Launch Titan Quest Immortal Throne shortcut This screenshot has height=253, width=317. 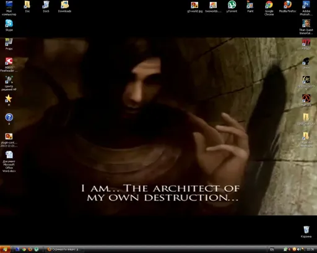coord(306,27)
